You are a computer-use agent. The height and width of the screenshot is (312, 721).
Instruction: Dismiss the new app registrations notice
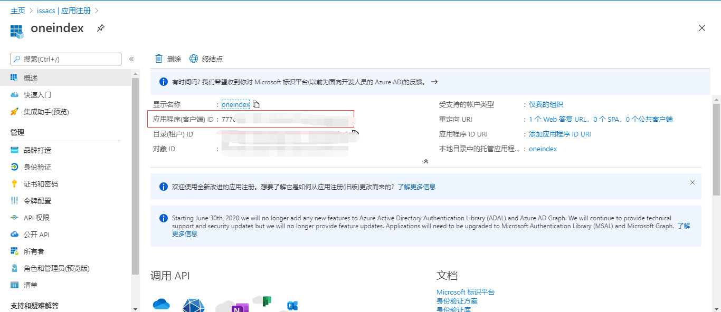(x=692, y=182)
